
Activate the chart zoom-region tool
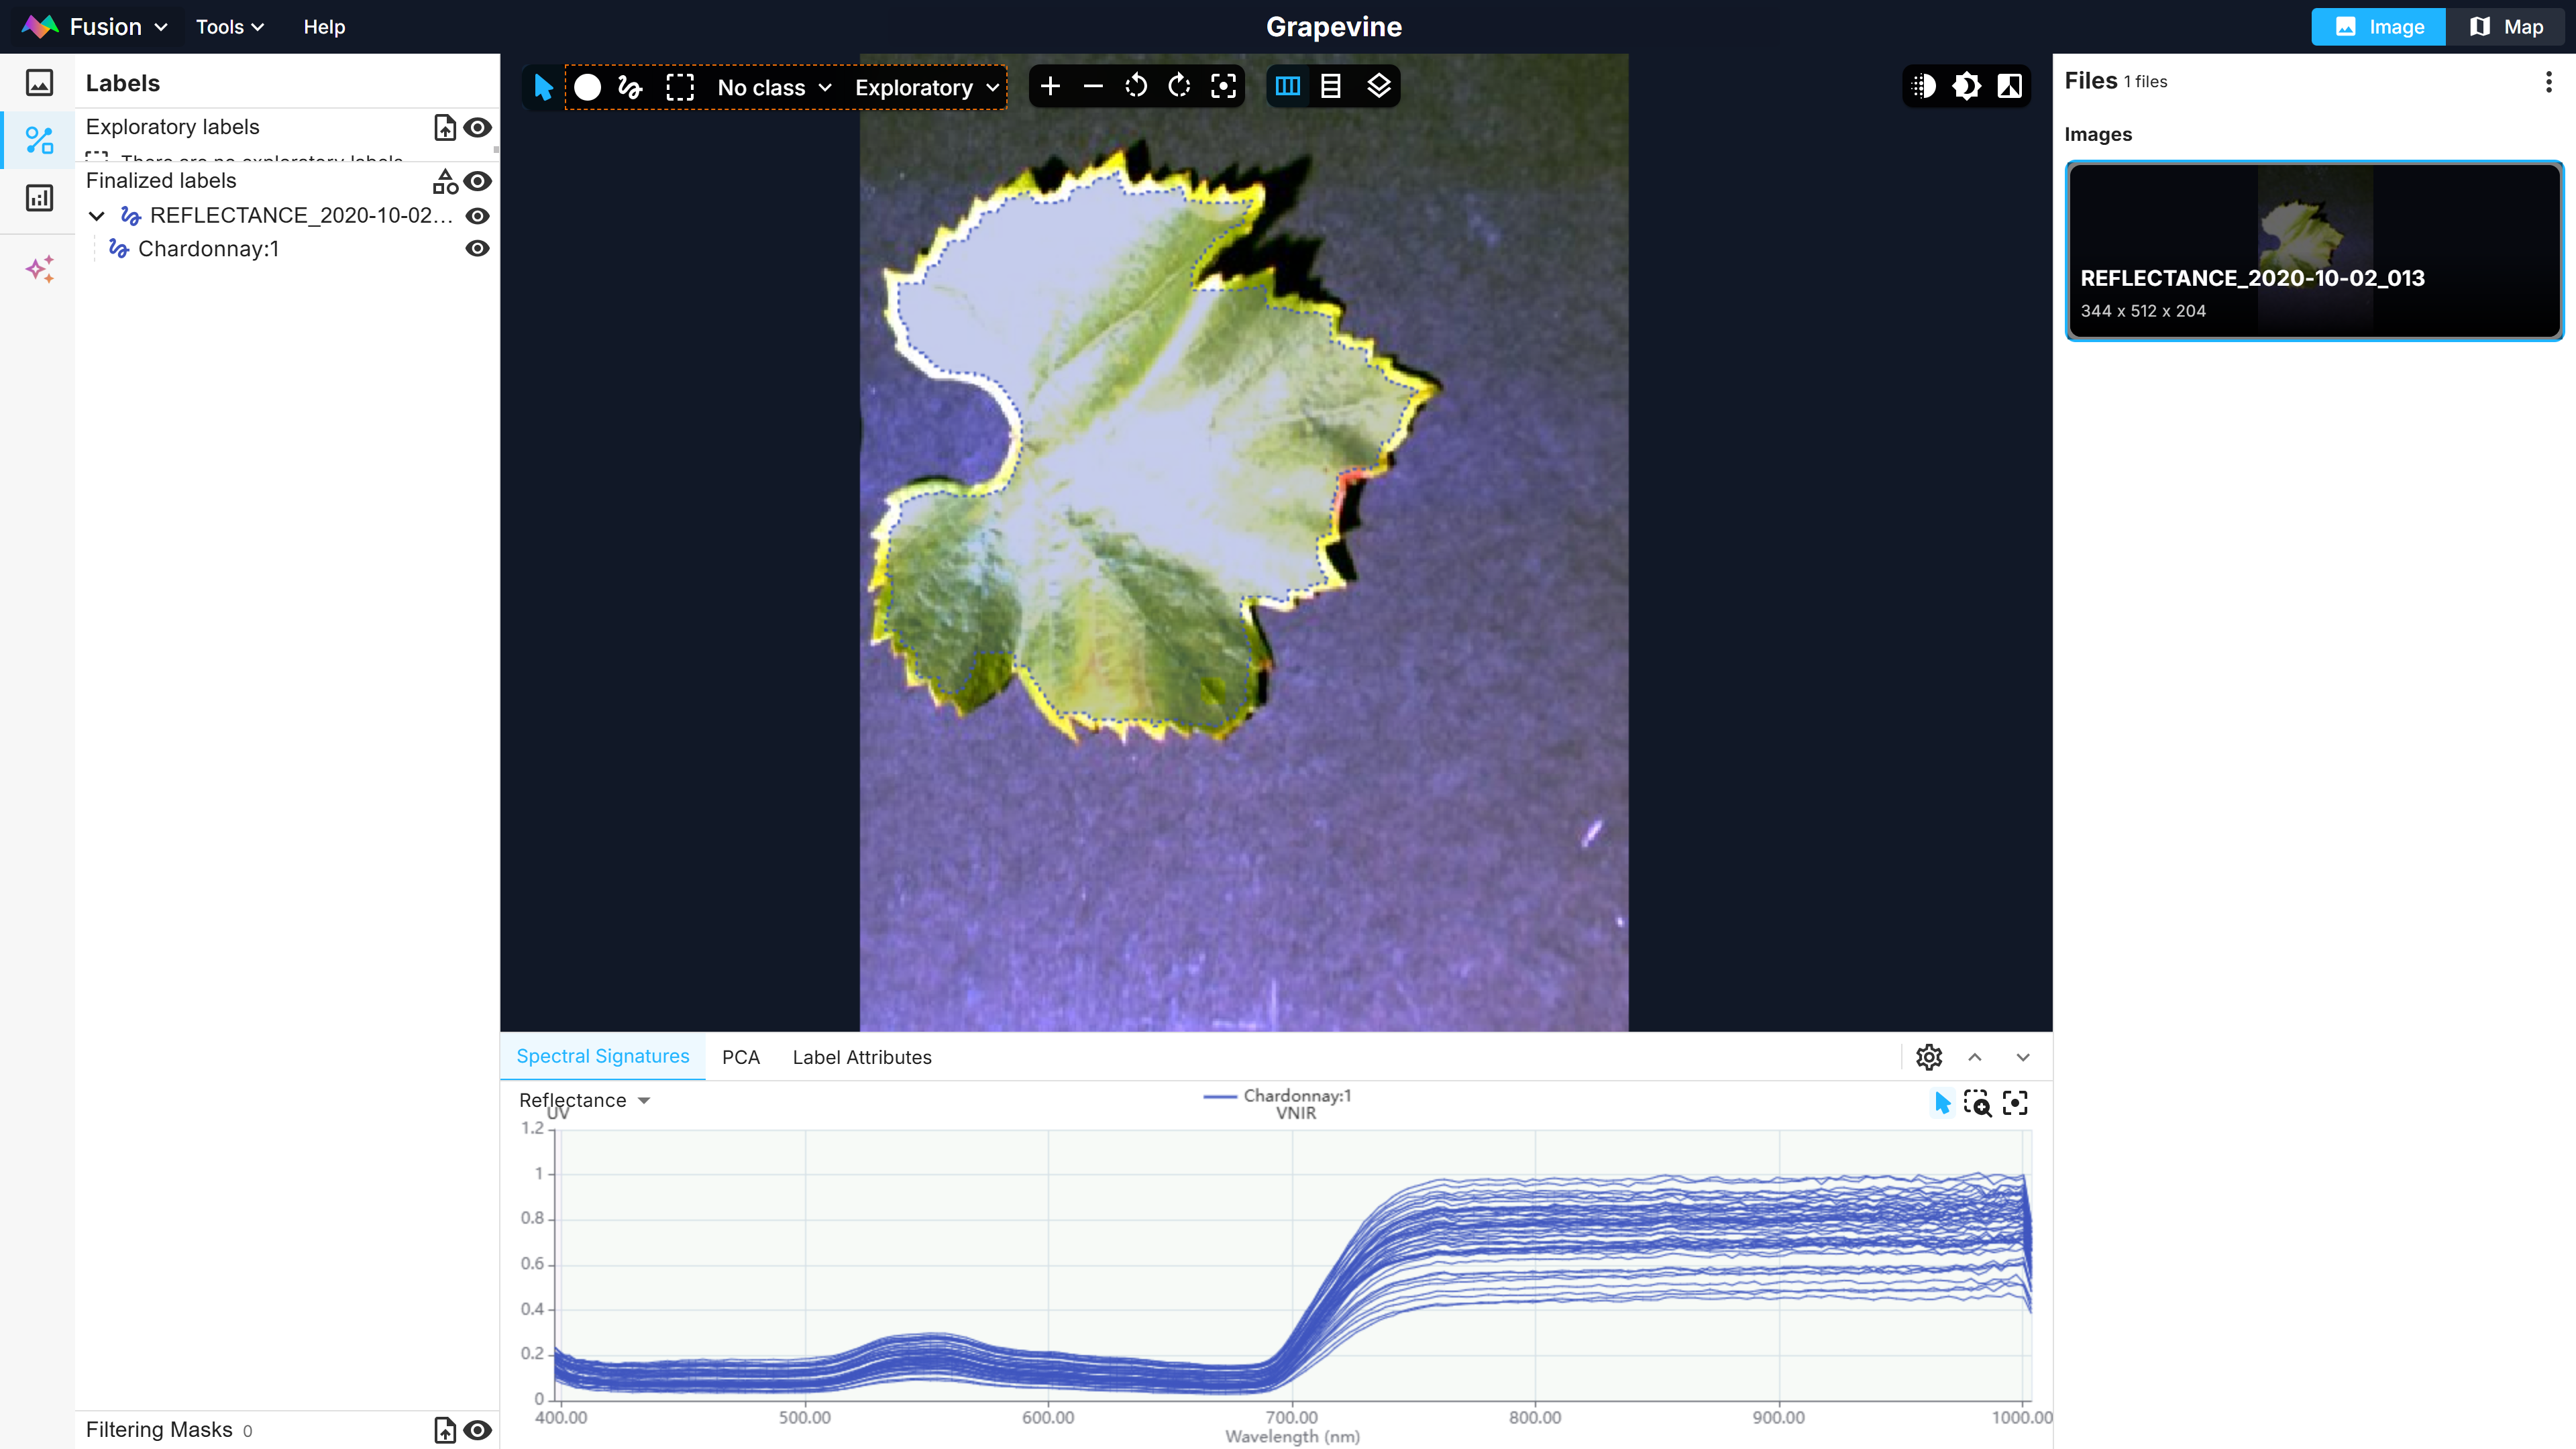[1977, 1103]
